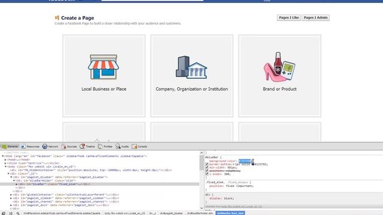Toggle the position relative property checkbox
The width and height of the screenshot is (383, 215).
[x=207, y=171]
